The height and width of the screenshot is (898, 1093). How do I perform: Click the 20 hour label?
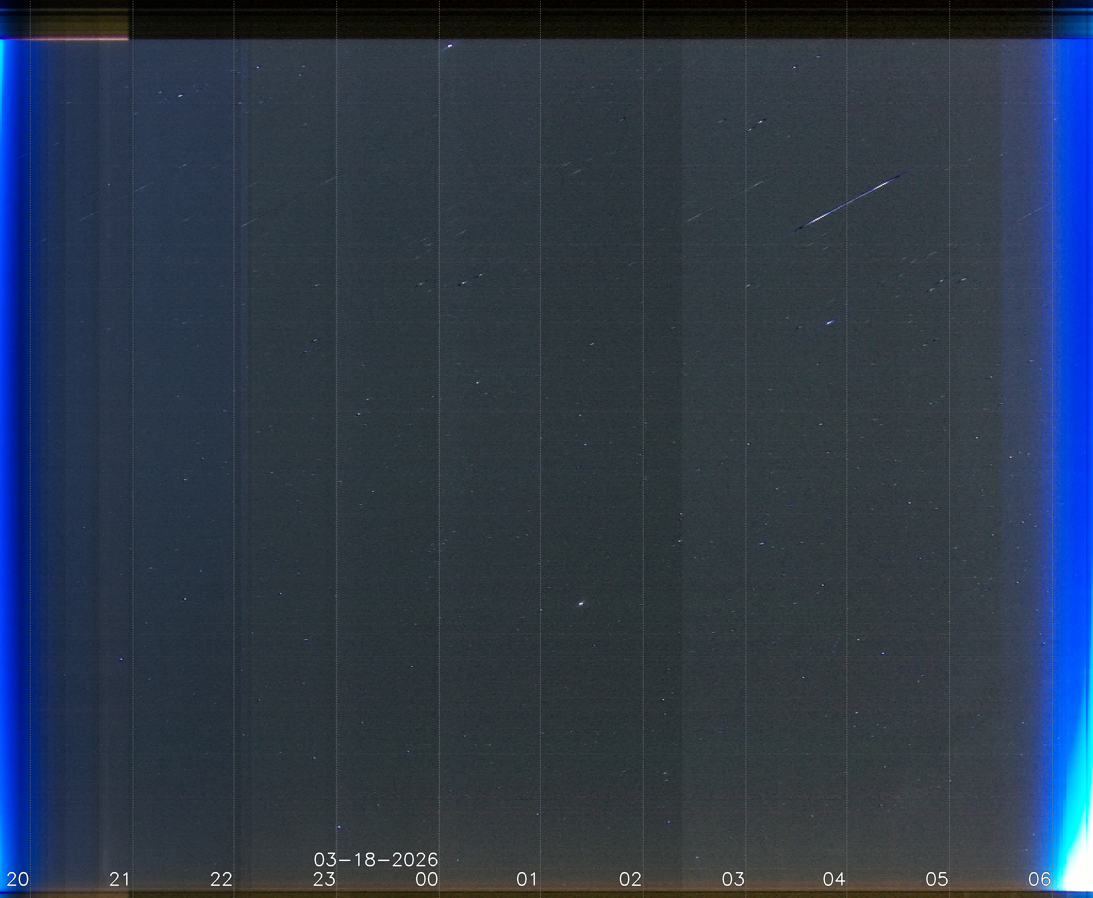18,879
